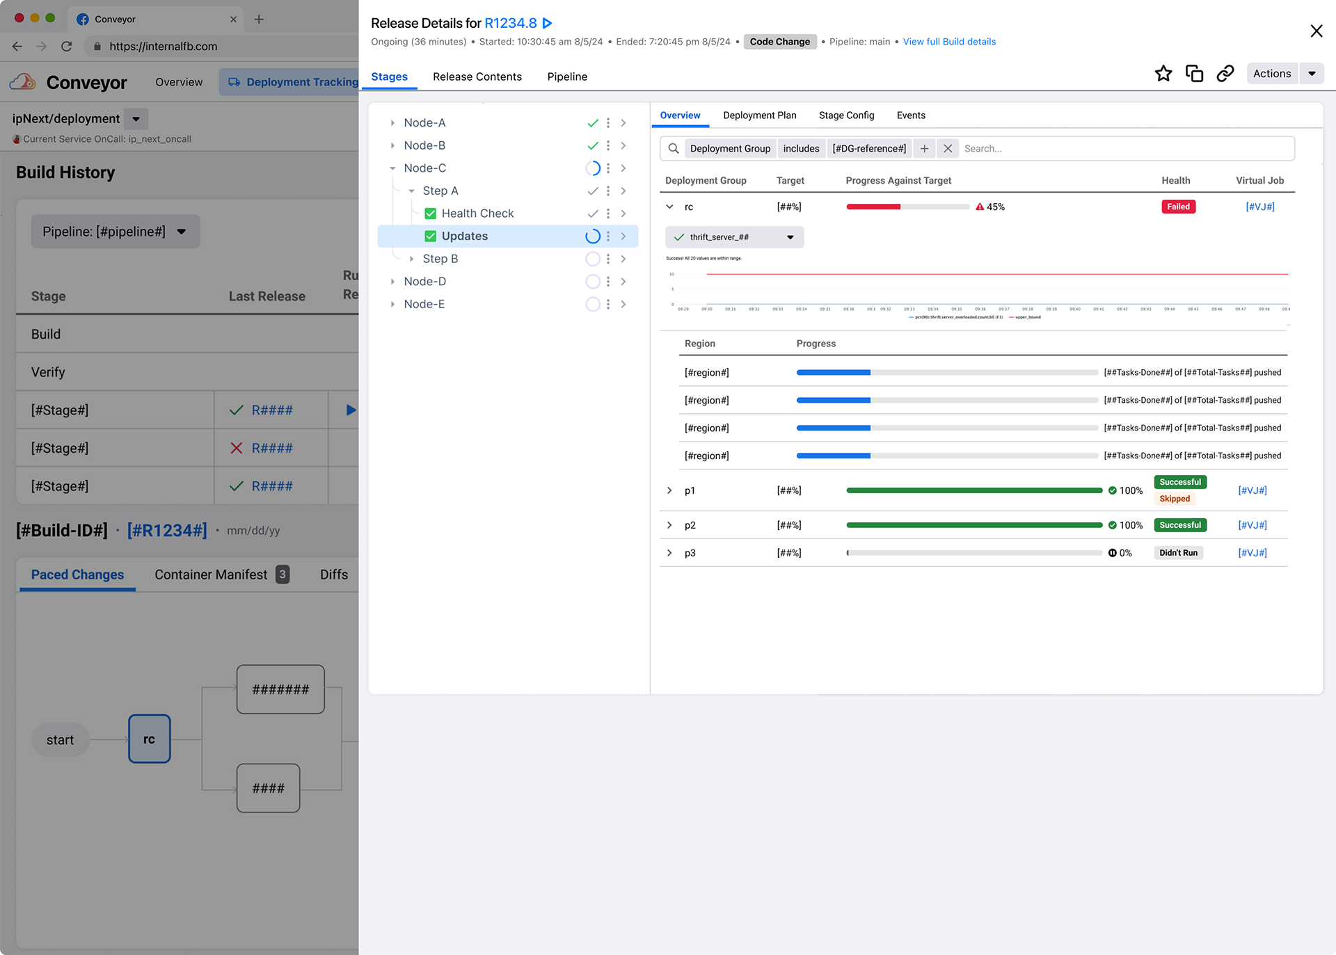Open the Pipeline selector dropdown
The width and height of the screenshot is (1336, 955).
pos(116,232)
